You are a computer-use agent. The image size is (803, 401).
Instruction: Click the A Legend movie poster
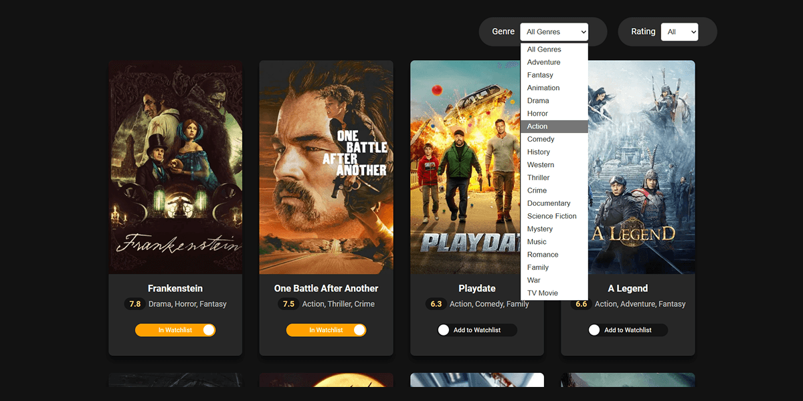[x=641, y=167]
